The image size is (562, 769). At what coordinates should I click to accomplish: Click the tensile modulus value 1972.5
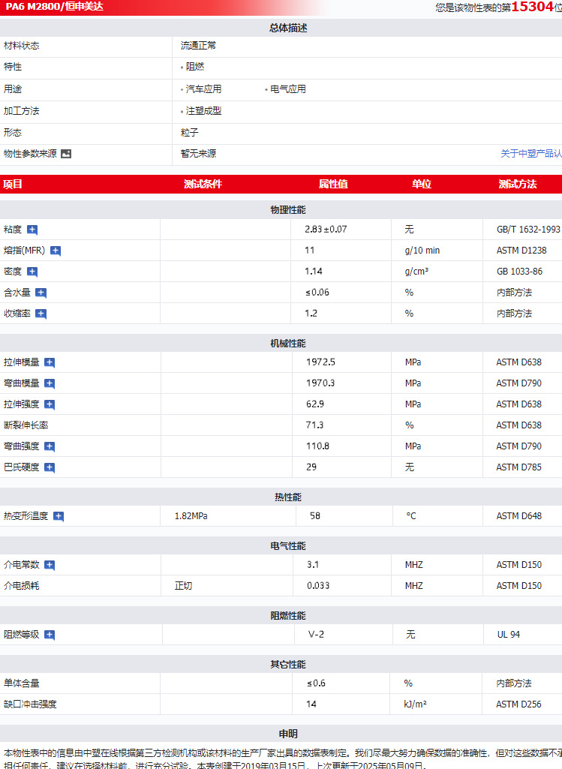320,362
